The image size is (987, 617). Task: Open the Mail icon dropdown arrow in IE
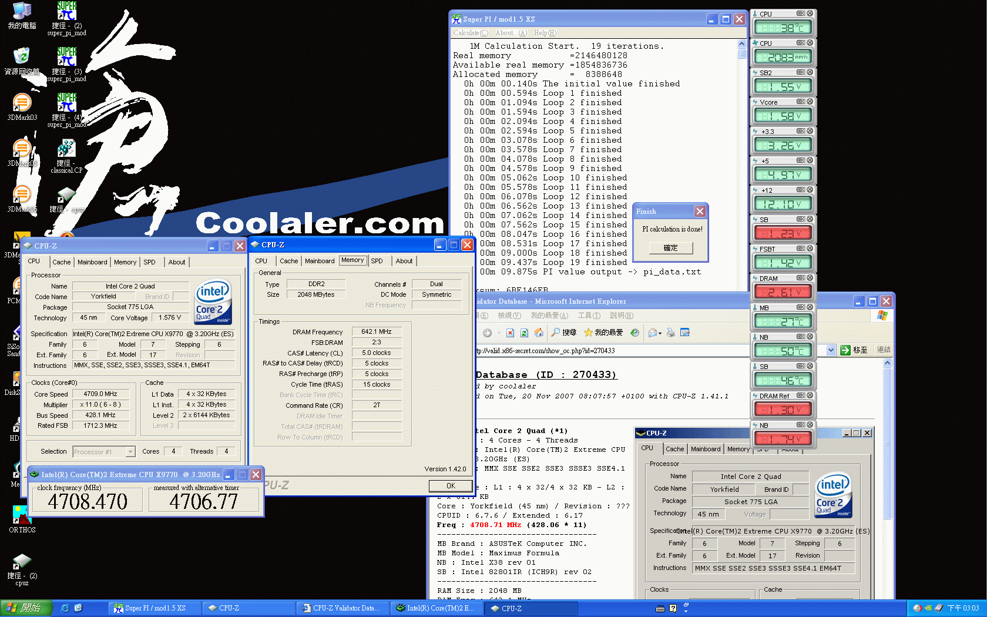pos(660,333)
